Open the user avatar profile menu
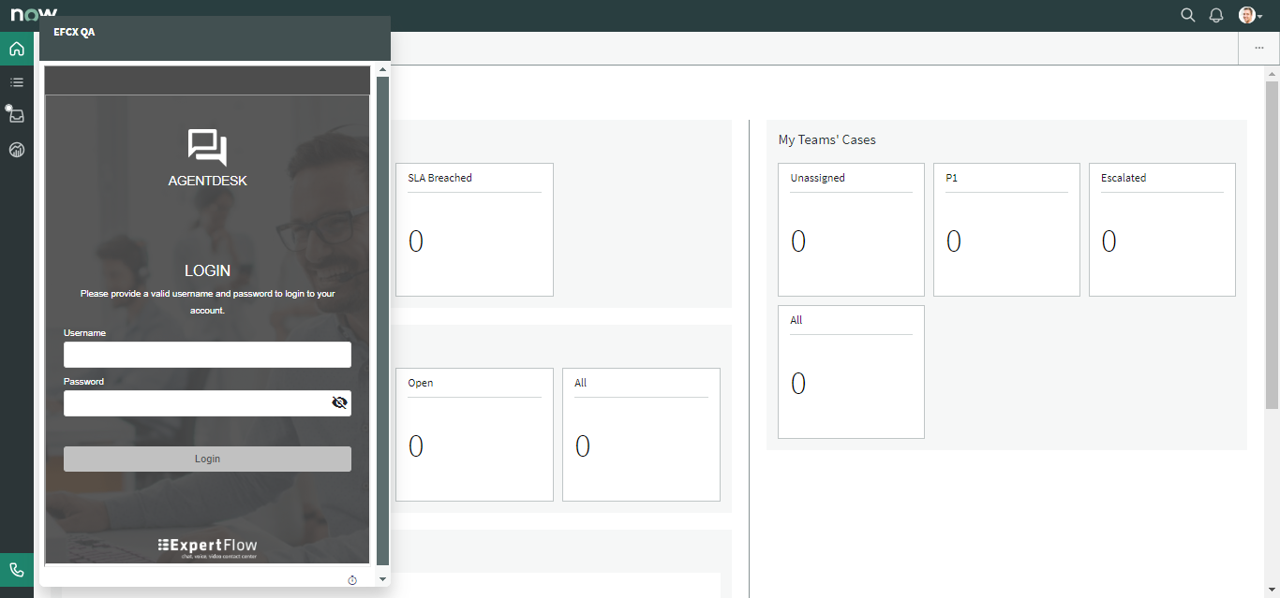Image resolution: width=1280 pixels, height=598 pixels. 1249,15
